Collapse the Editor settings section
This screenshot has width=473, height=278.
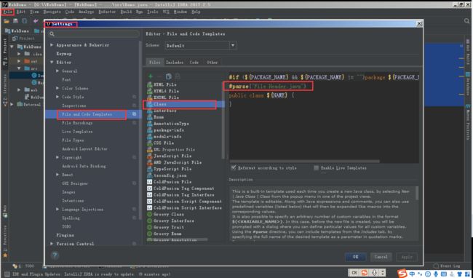click(x=52, y=62)
